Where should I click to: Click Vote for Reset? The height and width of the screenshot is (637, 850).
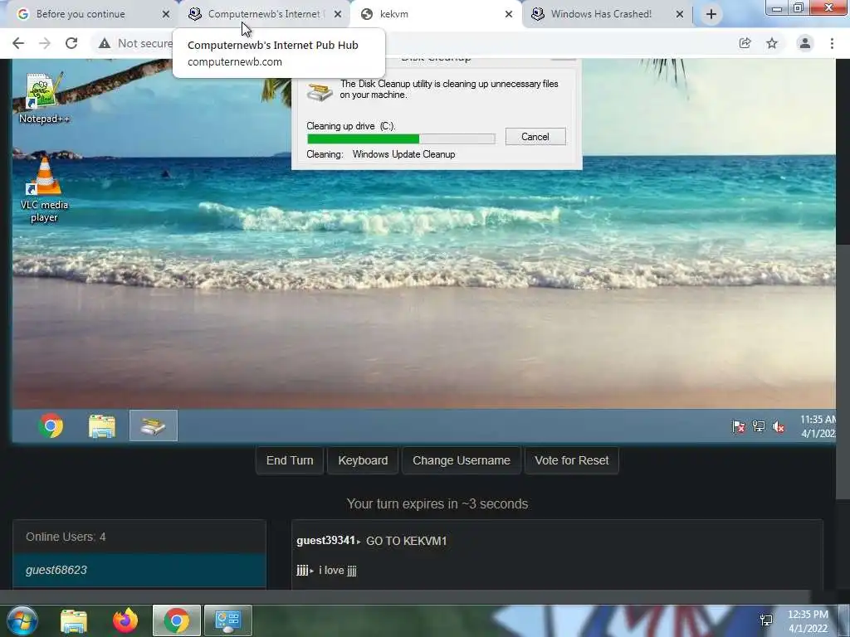coord(571,460)
